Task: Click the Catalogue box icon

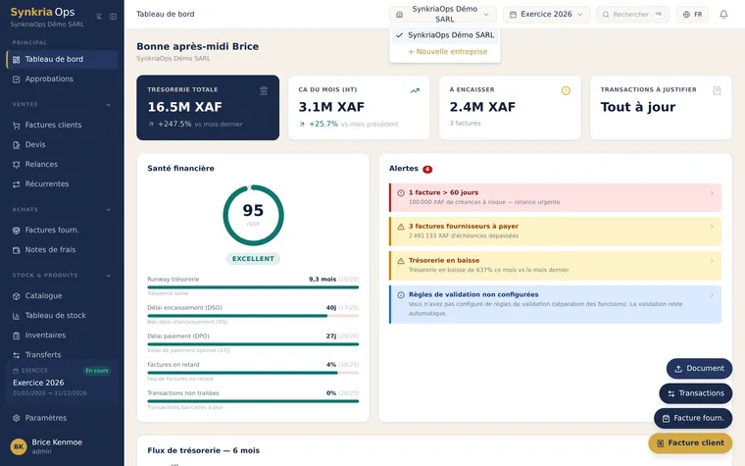Action: click(16, 295)
